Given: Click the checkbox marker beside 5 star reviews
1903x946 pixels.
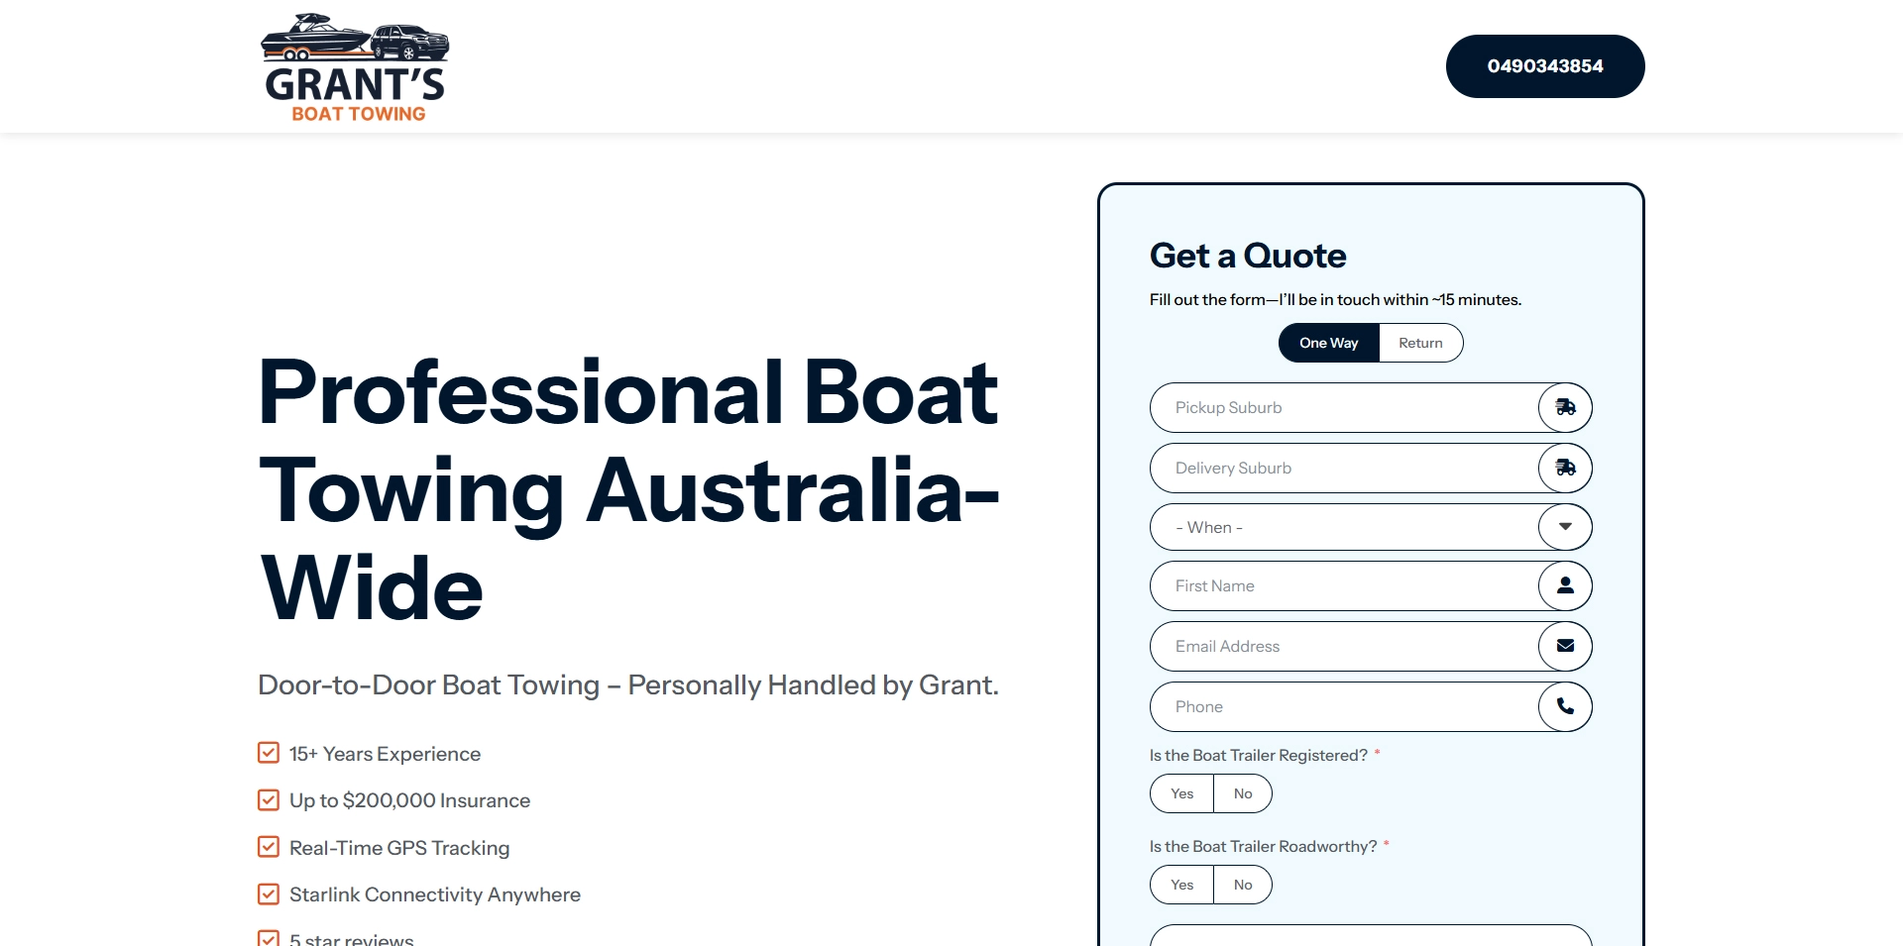Looking at the screenshot, I should (x=268, y=938).
